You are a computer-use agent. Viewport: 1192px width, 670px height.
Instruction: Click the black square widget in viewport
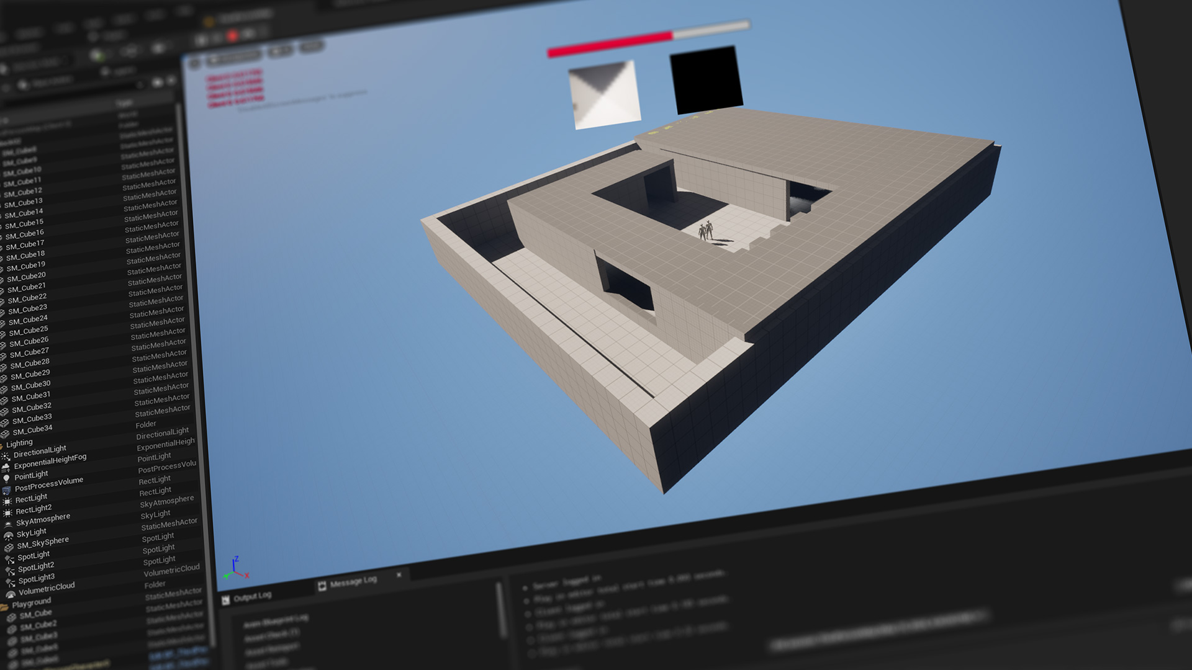tap(706, 79)
